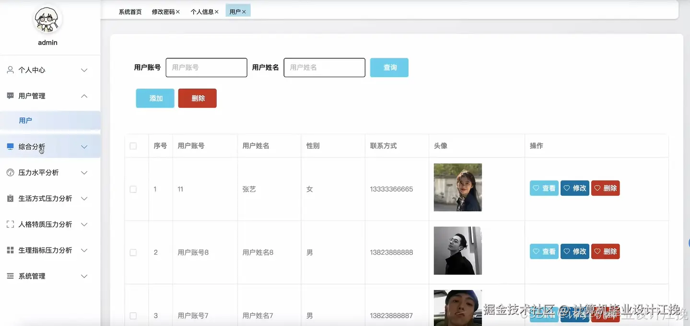Close the 修改密码 tab
Screen dimensions: 690x326
click(178, 12)
